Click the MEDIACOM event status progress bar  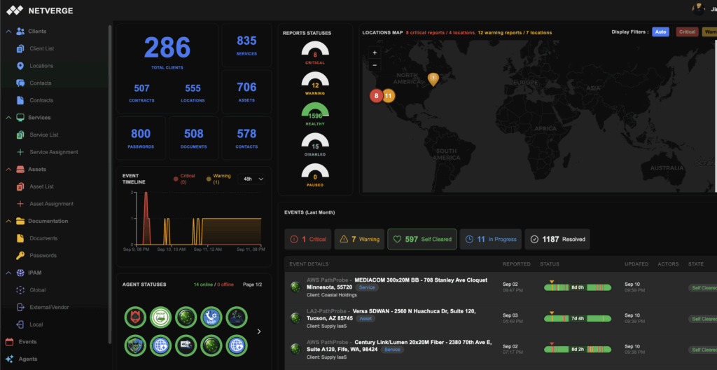click(578, 287)
